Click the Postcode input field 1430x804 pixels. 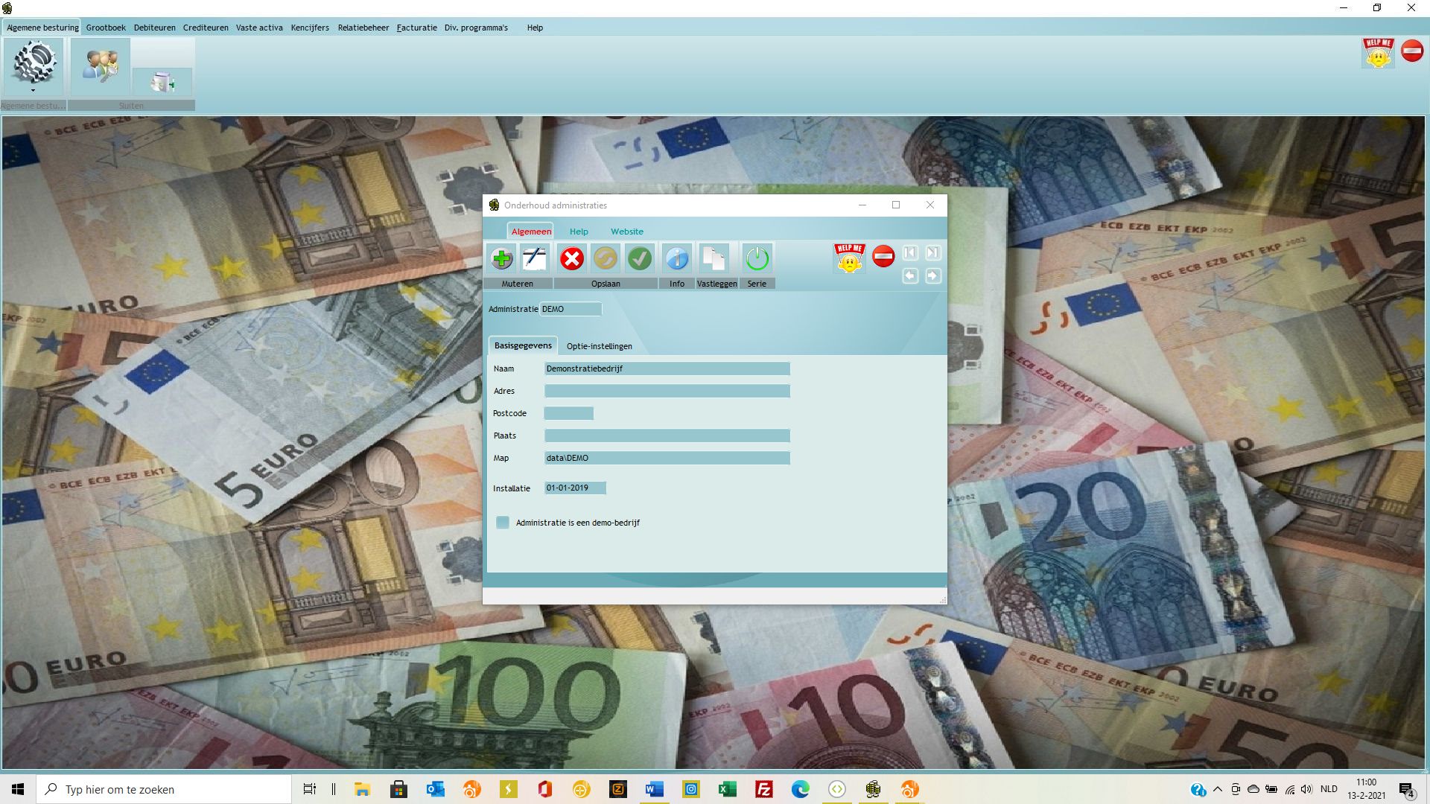tap(569, 413)
